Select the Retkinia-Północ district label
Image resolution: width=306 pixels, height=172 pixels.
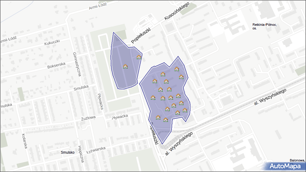pos(265,26)
